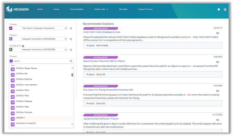Click the Product search magnifier icon

pyautogui.click(x=71, y=61)
